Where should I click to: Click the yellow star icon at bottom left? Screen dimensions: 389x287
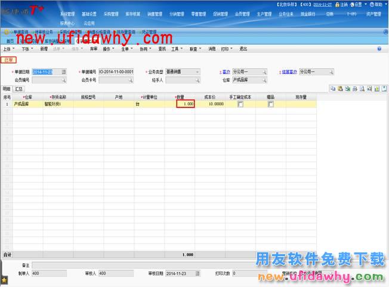pyautogui.click(x=4, y=280)
